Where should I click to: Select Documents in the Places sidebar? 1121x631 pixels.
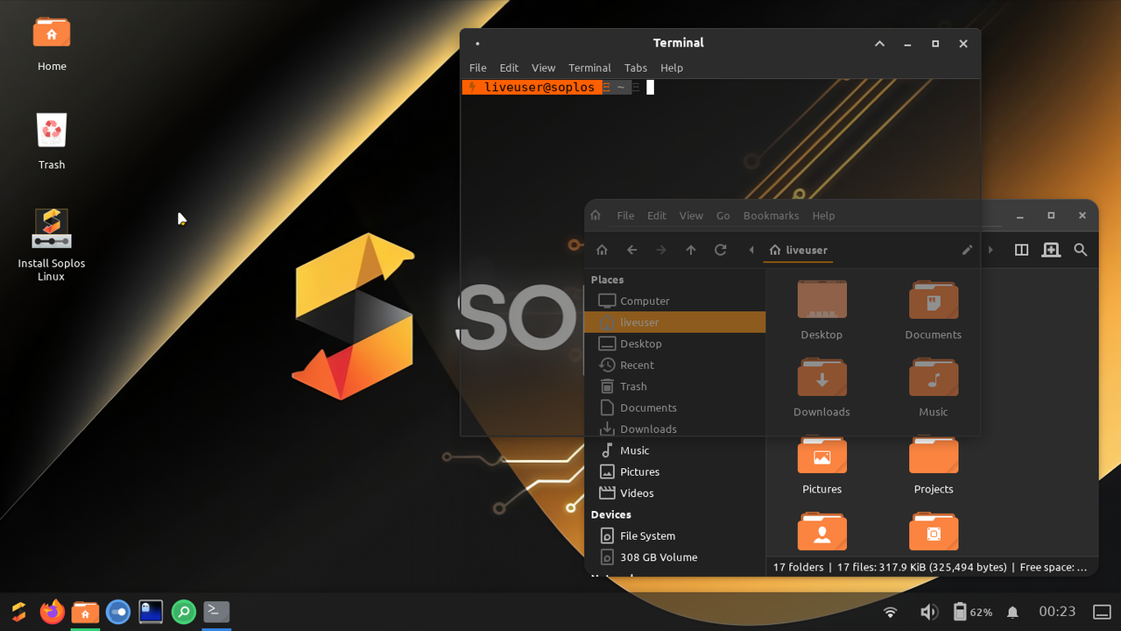(x=674, y=408)
